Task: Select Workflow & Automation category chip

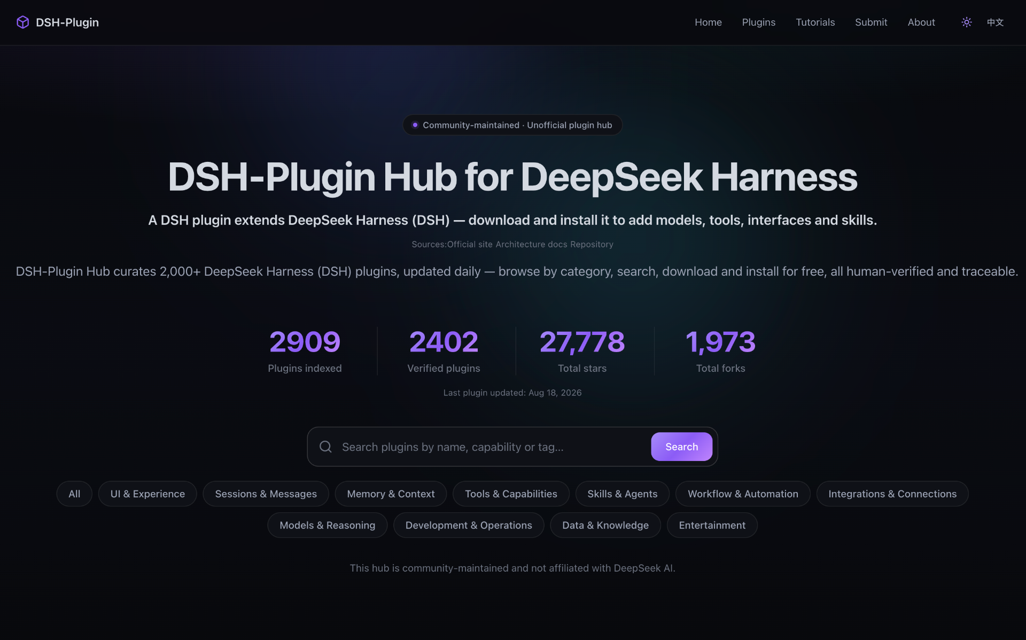Action: (x=743, y=494)
